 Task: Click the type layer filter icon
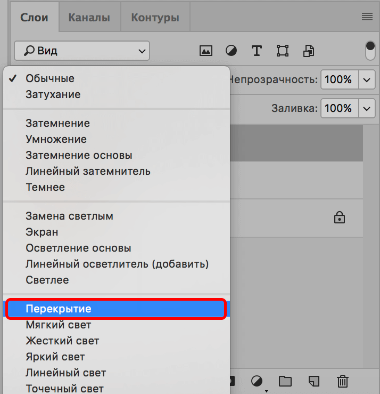tap(257, 51)
